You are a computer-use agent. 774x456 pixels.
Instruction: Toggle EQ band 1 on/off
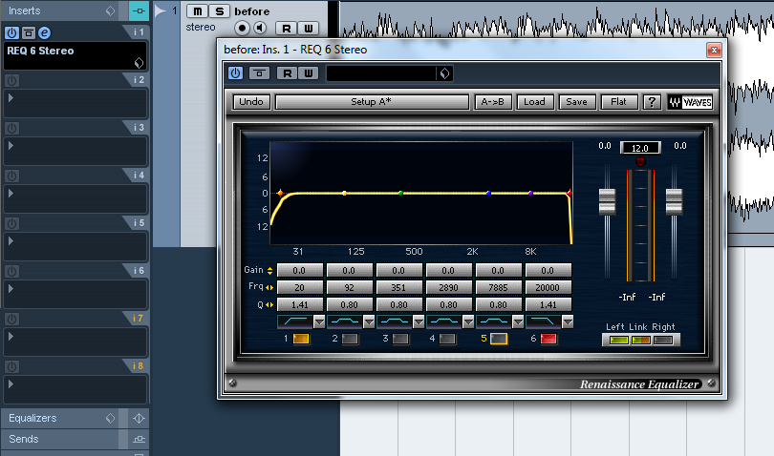click(301, 339)
